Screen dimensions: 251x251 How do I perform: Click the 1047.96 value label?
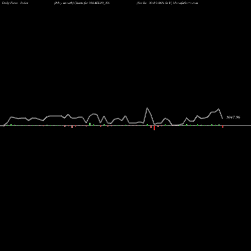233,117
